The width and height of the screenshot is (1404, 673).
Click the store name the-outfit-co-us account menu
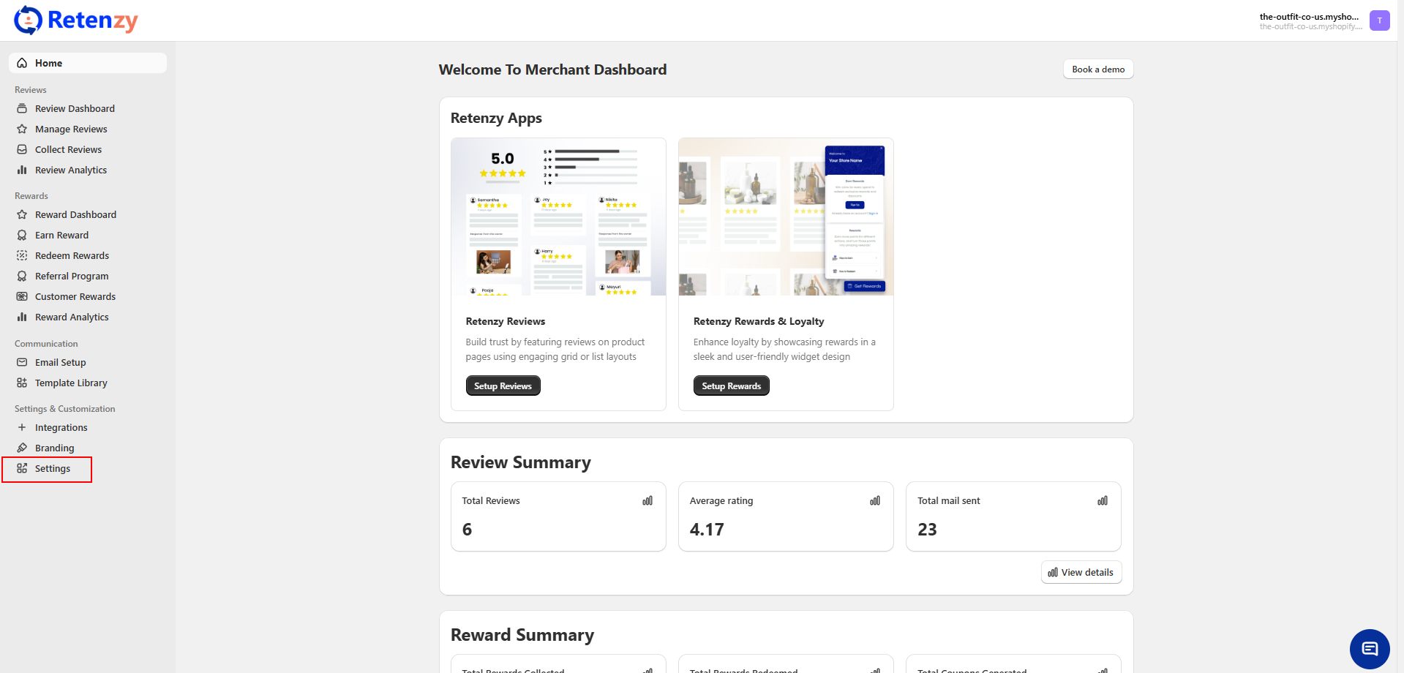[x=1309, y=20]
